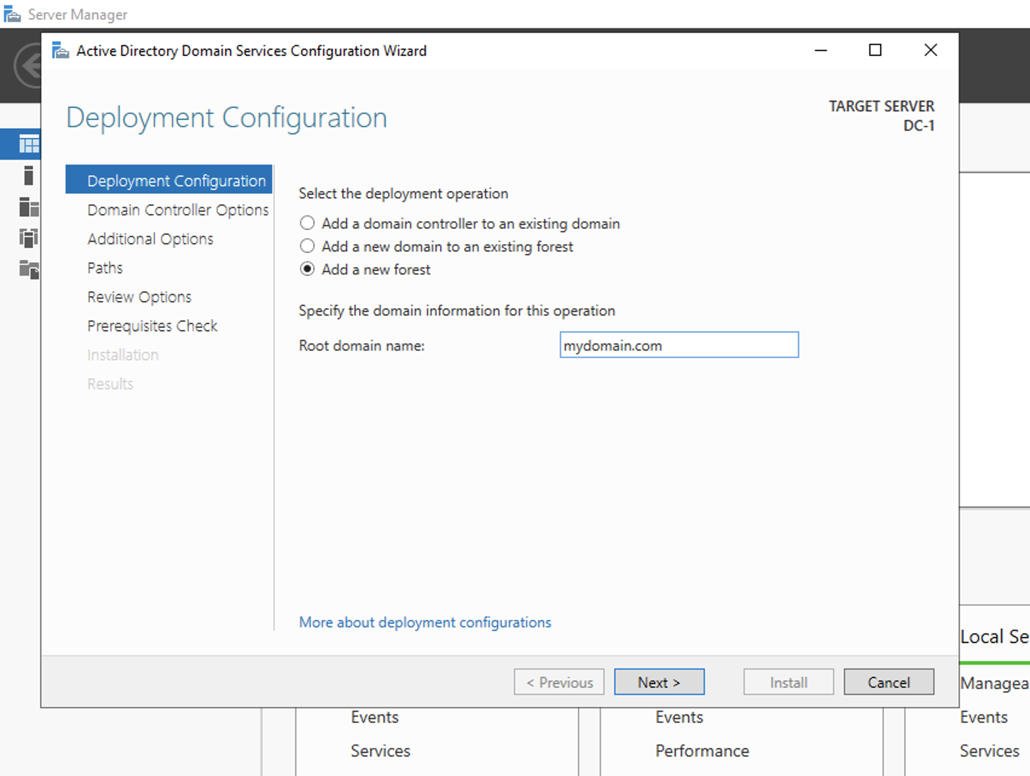Screen dimensions: 1030x776
Task: Open 'More about deployment configurations' link
Action: pos(425,622)
